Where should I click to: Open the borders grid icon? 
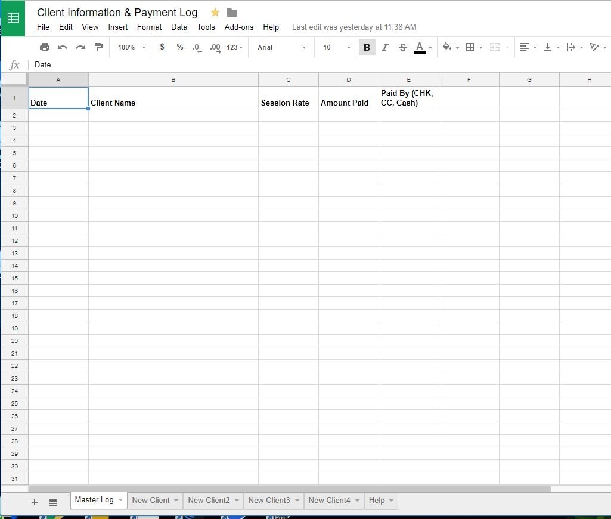(470, 47)
